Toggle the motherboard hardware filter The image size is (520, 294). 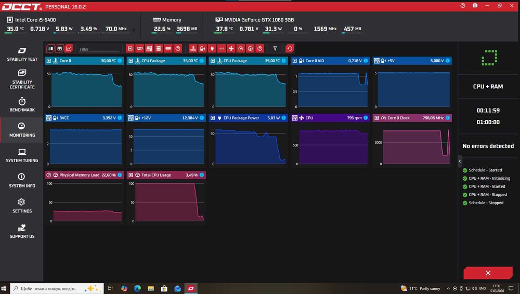[149, 49]
